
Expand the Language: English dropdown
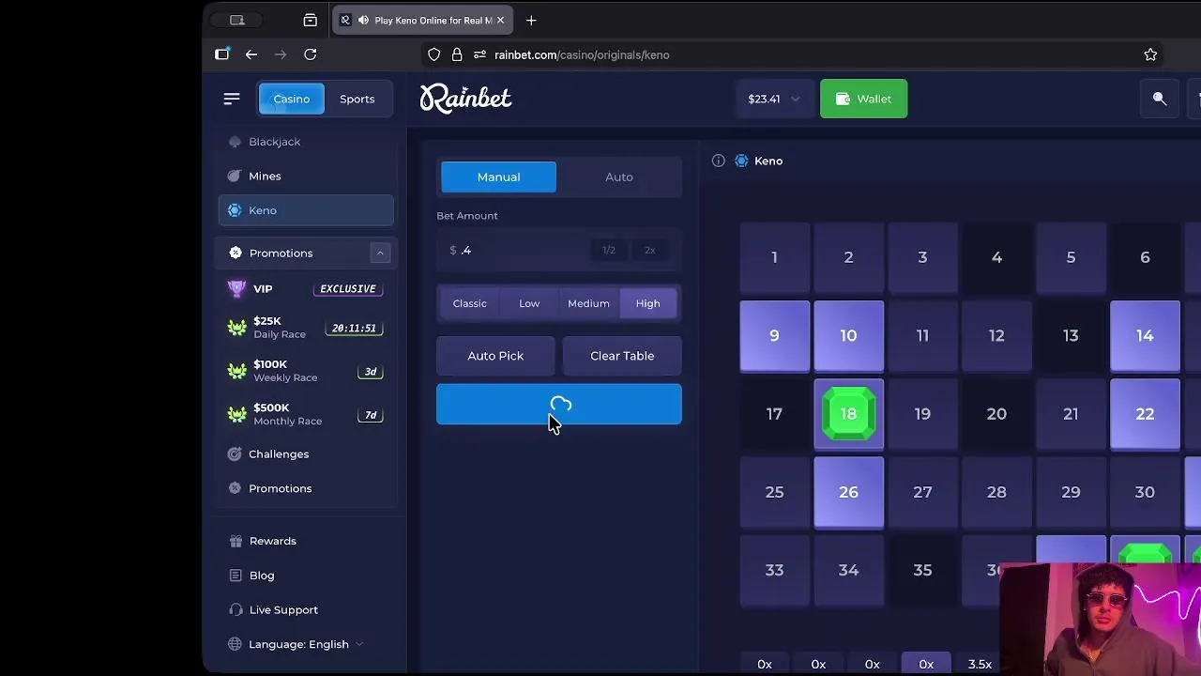[x=297, y=644]
